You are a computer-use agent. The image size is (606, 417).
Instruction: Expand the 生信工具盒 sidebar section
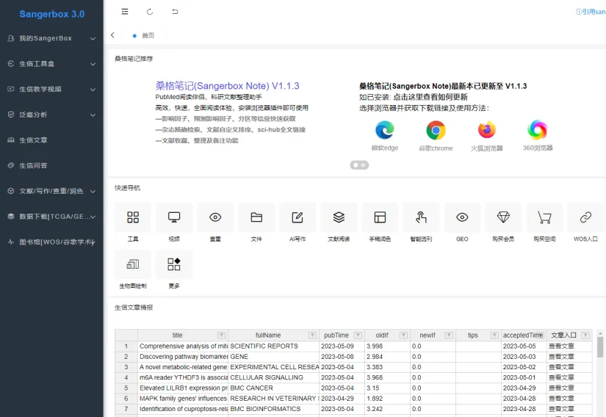pyautogui.click(x=51, y=64)
